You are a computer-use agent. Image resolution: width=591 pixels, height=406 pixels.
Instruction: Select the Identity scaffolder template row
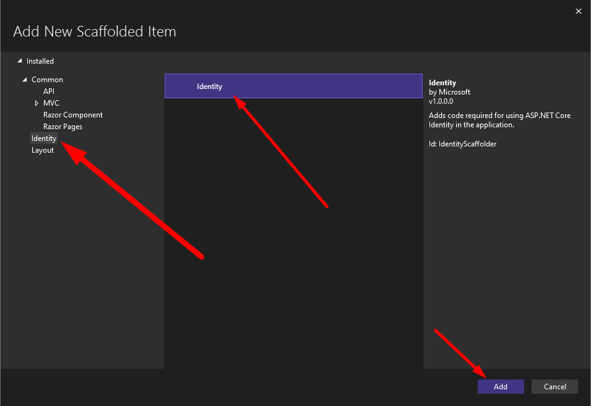tap(293, 87)
